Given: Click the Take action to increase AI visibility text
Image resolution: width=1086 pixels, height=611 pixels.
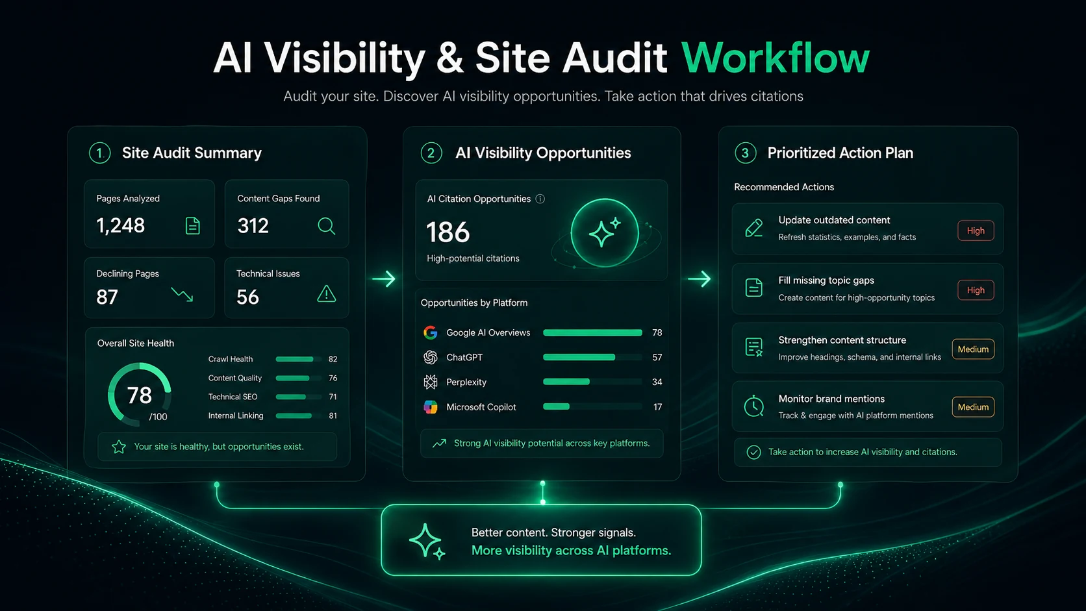Looking at the screenshot, I should point(863,452).
